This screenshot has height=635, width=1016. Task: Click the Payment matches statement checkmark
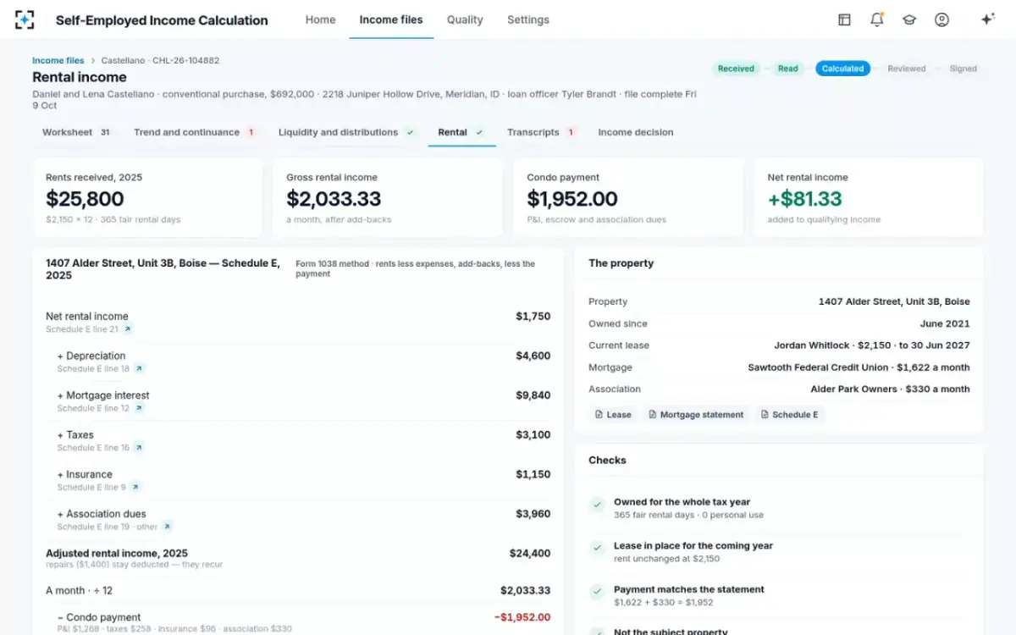click(598, 592)
